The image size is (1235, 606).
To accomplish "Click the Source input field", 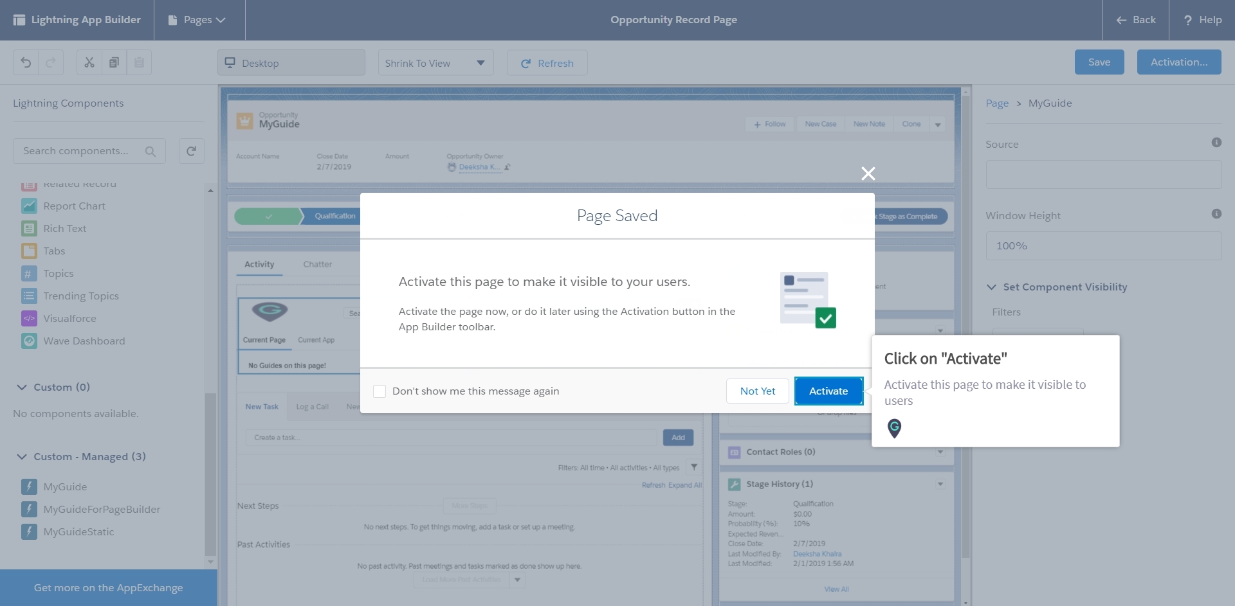I will [1103, 175].
